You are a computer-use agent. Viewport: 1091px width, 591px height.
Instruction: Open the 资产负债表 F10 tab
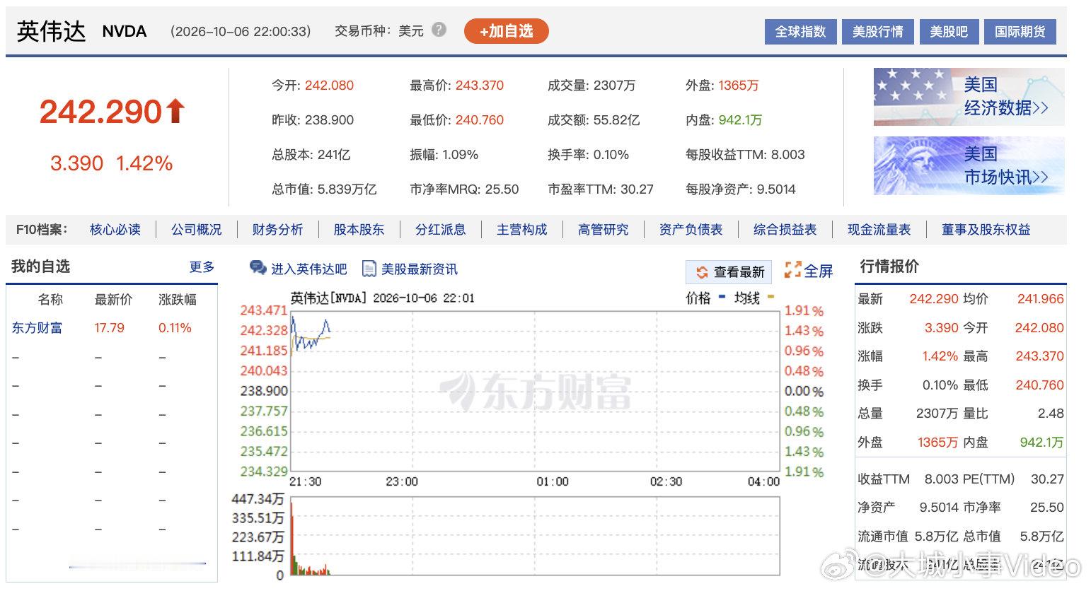(x=691, y=230)
